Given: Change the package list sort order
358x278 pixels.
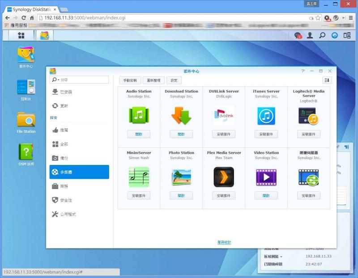Looking at the screenshot, I should click(x=327, y=80).
